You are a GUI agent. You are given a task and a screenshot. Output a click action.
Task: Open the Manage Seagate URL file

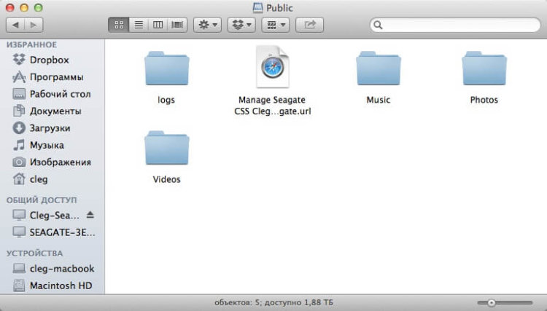(272, 68)
